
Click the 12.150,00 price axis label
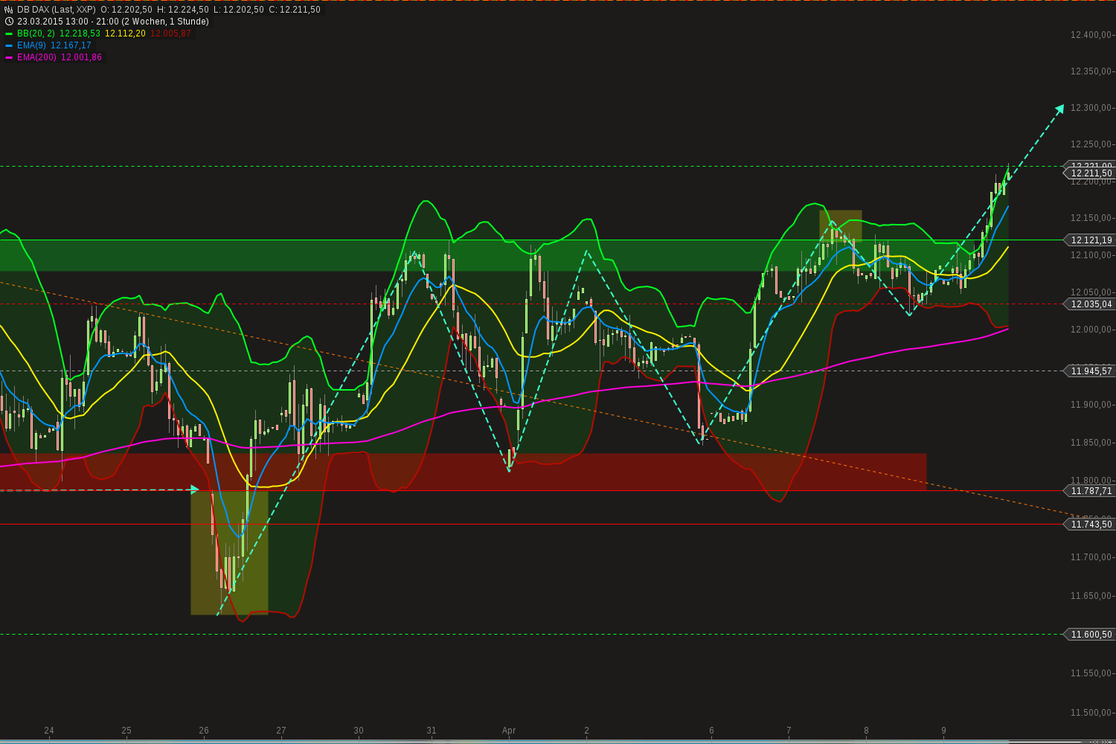pos(1091,218)
